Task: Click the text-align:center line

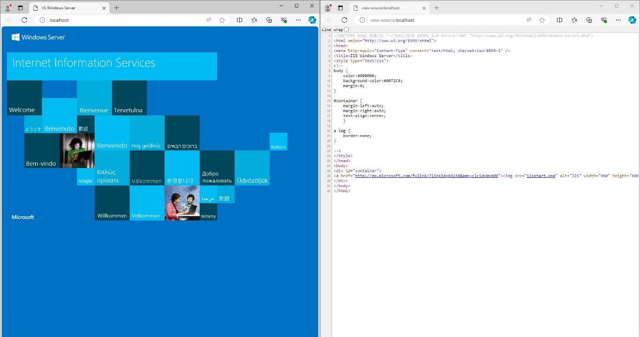Action: click(x=365, y=116)
